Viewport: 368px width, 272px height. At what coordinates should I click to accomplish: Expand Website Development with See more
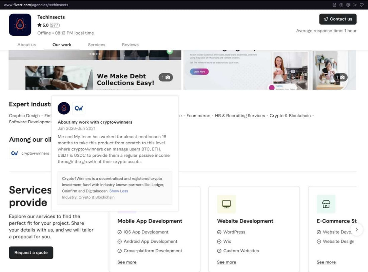226,262
